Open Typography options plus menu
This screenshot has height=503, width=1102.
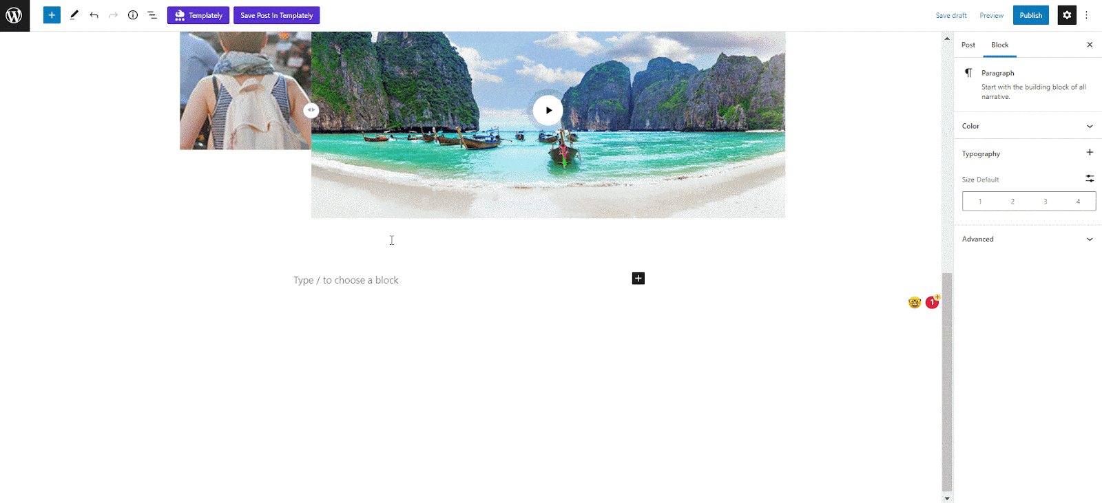pos(1090,153)
